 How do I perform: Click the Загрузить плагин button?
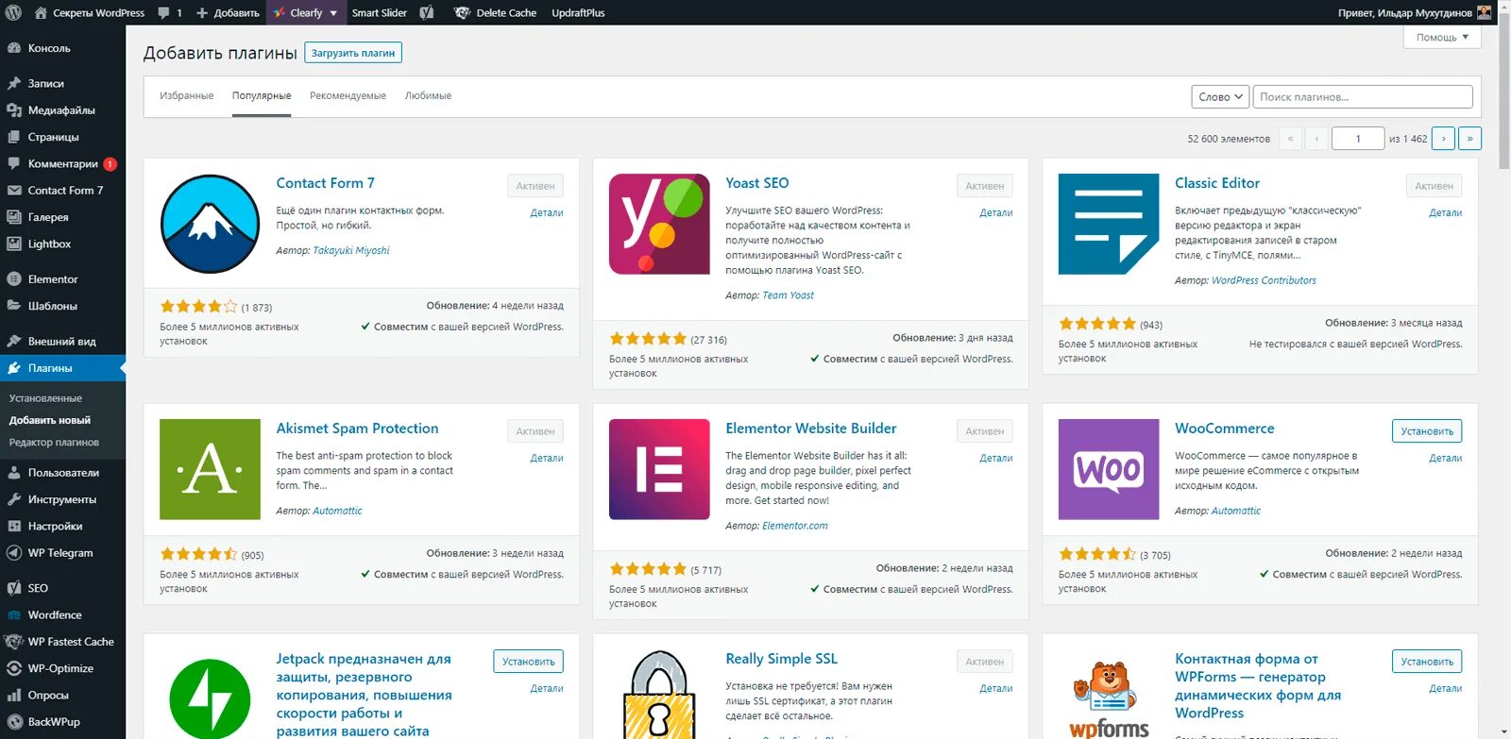pos(353,53)
